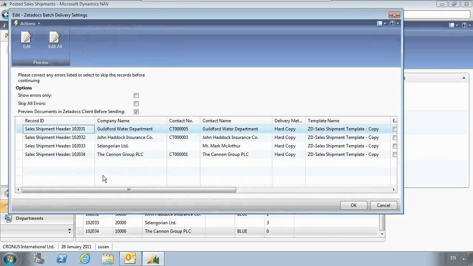This screenshot has height=266, width=473.
Task: Click the Template Name column header
Action: coord(348,121)
